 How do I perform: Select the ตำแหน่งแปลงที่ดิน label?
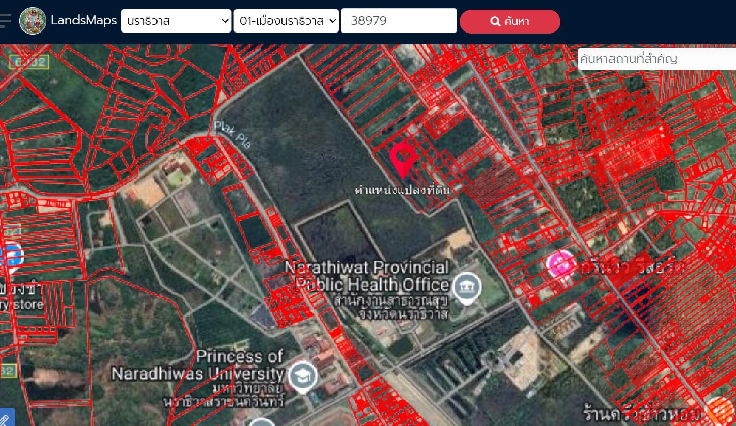point(402,190)
